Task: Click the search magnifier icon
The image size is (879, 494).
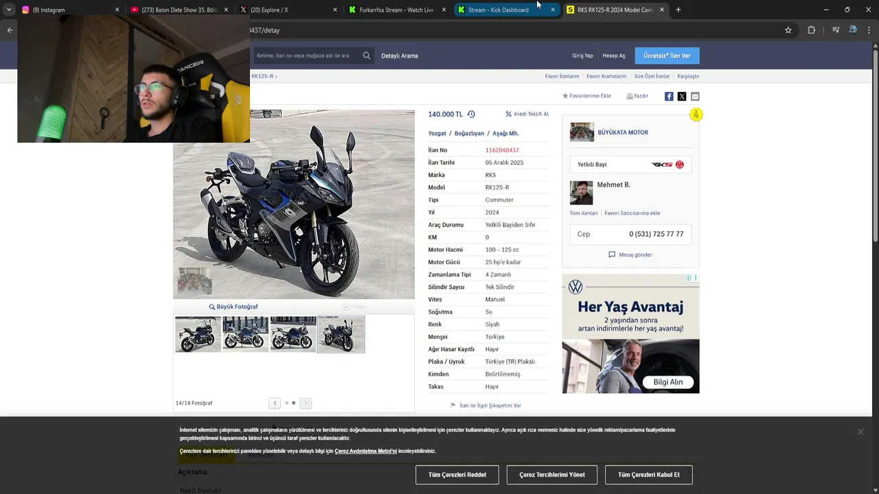Action: pyautogui.click(x=367, y=56)
